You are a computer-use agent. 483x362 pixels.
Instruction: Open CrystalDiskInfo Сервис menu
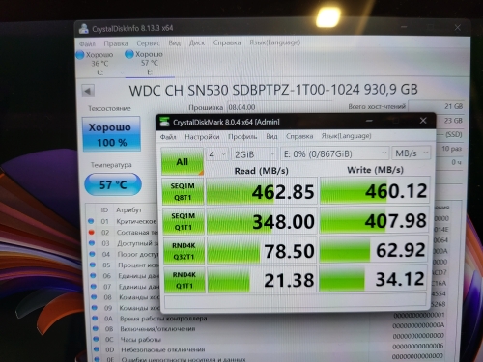[148, 43]
